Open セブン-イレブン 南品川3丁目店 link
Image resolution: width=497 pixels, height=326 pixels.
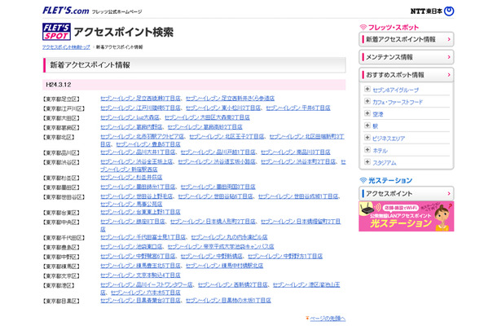296,152
